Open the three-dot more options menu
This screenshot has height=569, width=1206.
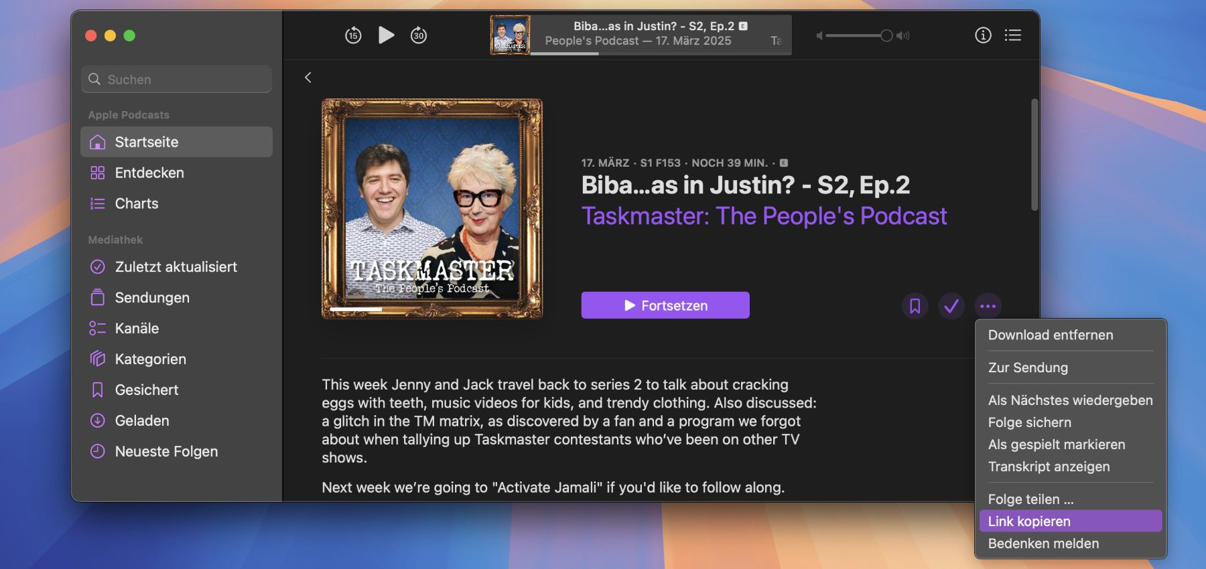(x=988, y=307)
